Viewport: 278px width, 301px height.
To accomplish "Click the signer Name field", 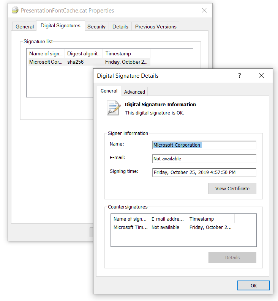I will click(204, 145).
